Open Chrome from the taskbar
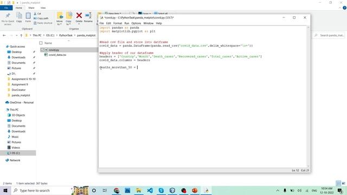The width and height of the screenshot is (347, 195). 117,190
